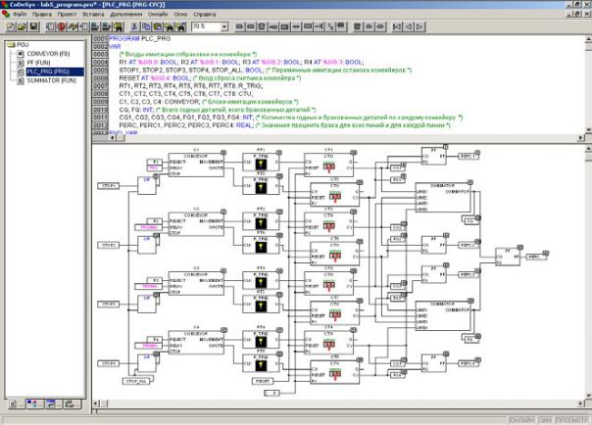Select CONVEYOR (FB) in the POU tree
Screen dimensions: 592x425
click(46, 54)
